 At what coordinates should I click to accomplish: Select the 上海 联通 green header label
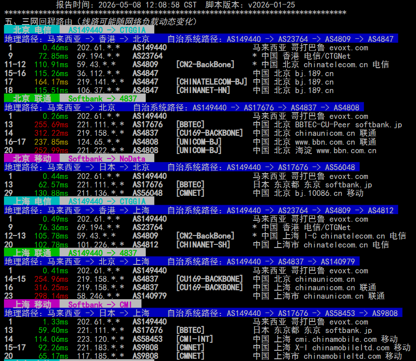[x=32, y=253]
